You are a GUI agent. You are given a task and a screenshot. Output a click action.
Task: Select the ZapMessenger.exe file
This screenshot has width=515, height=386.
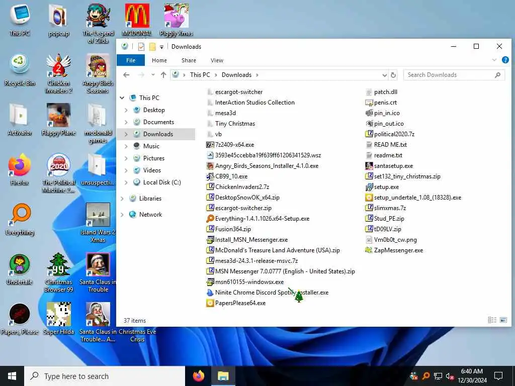click(x=394, y=250)
